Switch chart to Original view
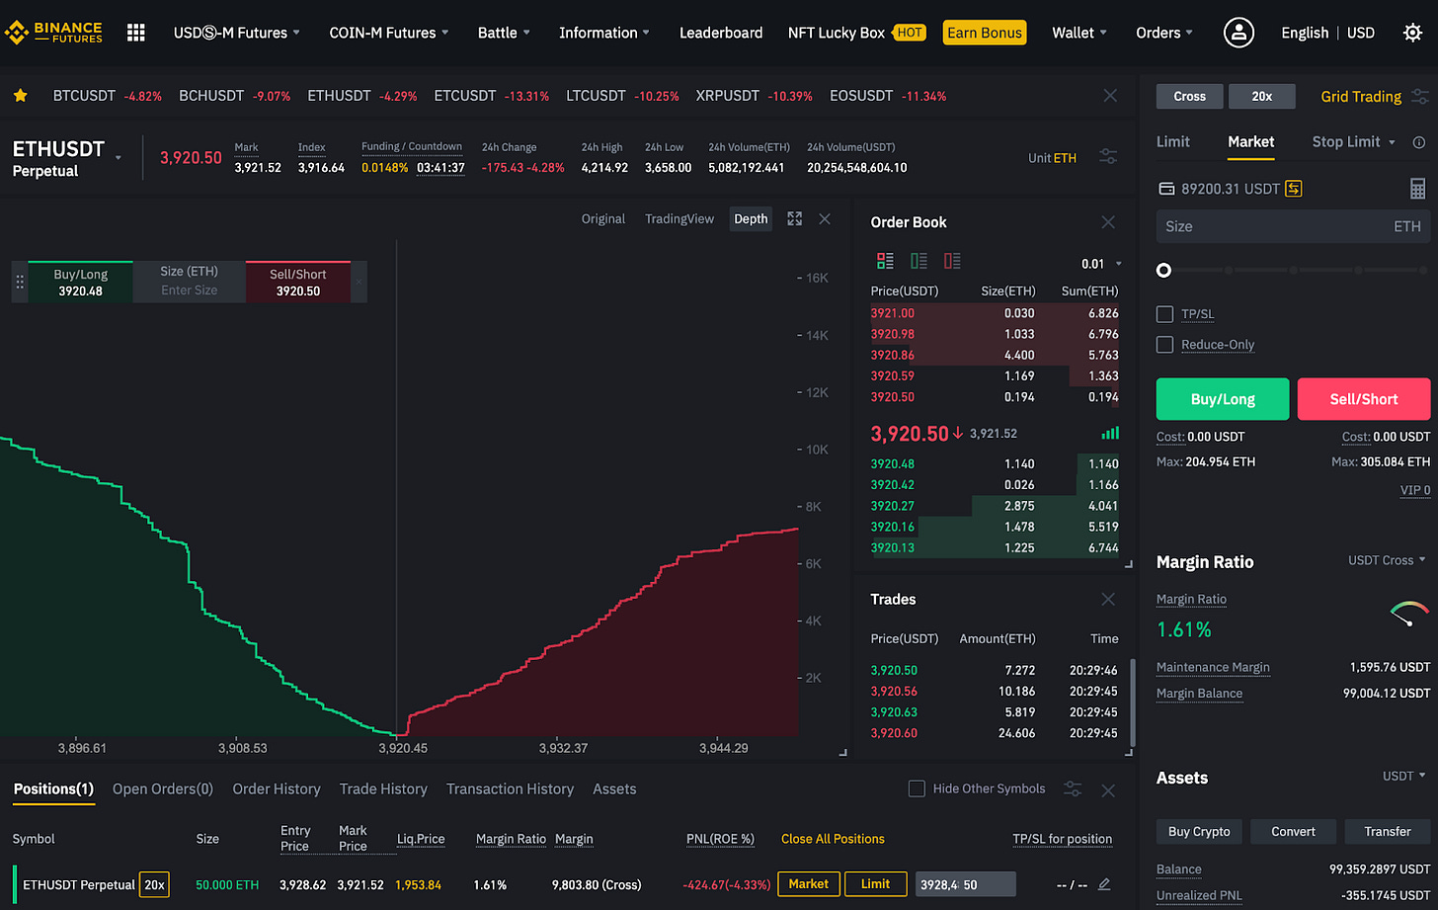This screenshot has width=1438, height=910. pos(603,218)
